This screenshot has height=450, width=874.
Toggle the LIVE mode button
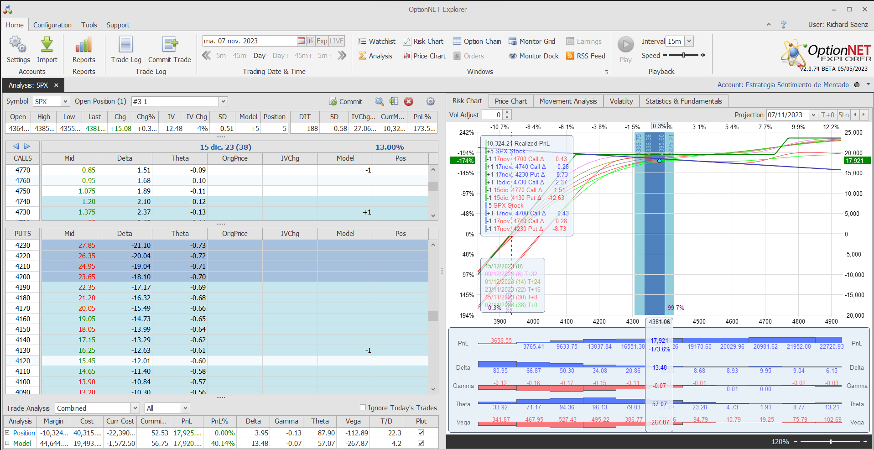point(337,41)
